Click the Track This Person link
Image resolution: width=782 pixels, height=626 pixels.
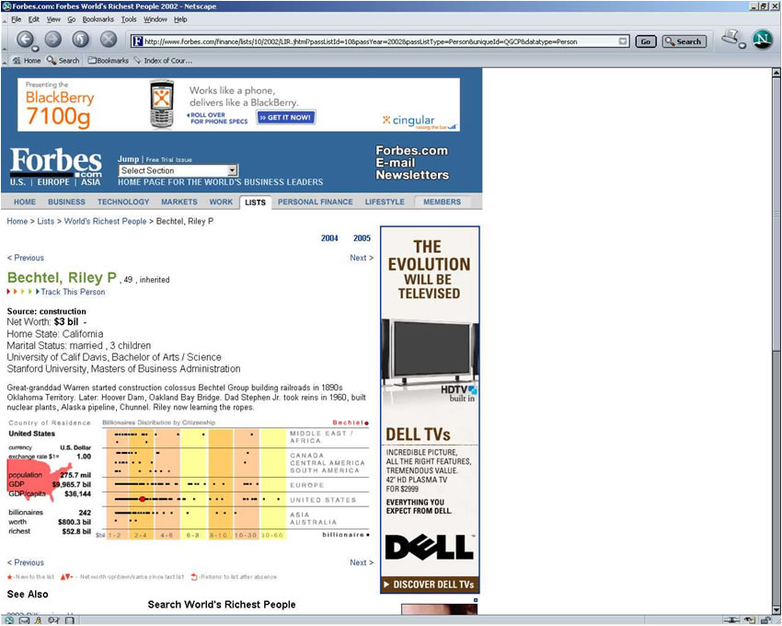click(x=73, y=292)
